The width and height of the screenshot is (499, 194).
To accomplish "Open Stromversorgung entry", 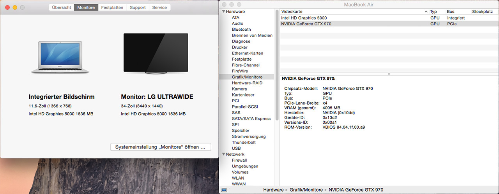I will 249,136.
